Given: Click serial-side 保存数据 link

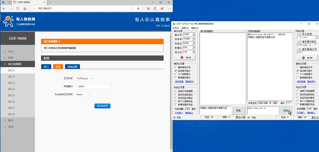Looking at the screenshot, I should coord(179,82).
